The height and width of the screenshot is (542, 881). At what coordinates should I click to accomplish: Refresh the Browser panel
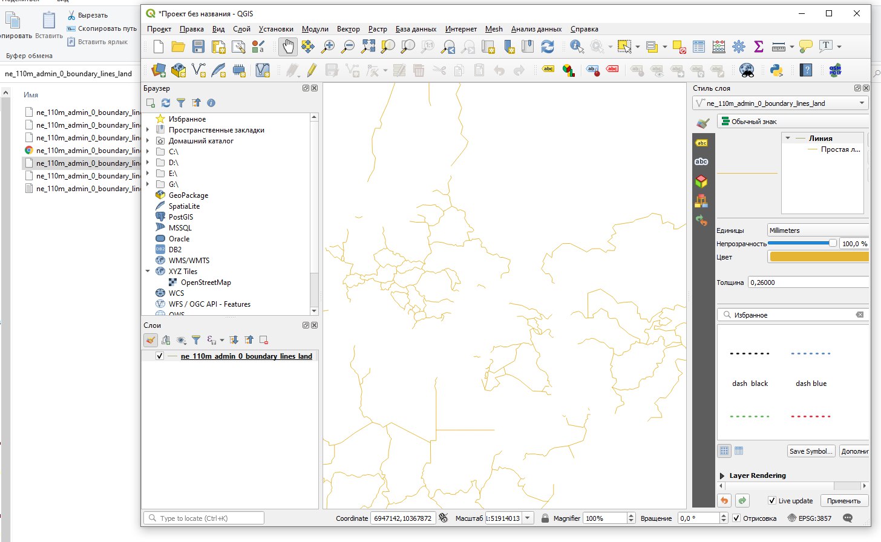tap(166, 103)
